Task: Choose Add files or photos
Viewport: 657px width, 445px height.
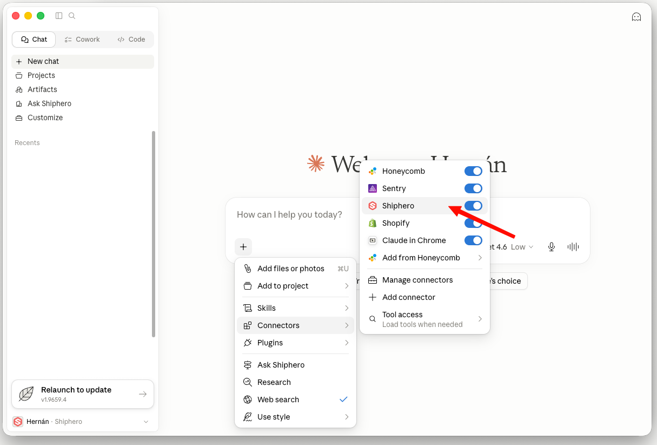Action: click(x=295, y=269)
